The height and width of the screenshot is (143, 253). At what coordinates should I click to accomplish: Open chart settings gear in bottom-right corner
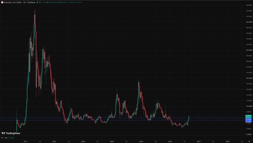249,142
